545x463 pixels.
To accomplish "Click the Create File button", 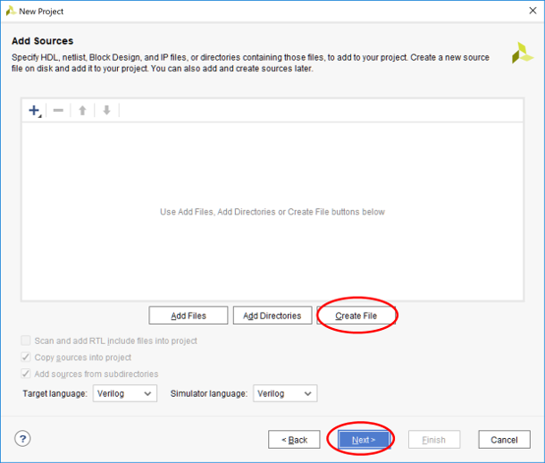I will [356, 316].
